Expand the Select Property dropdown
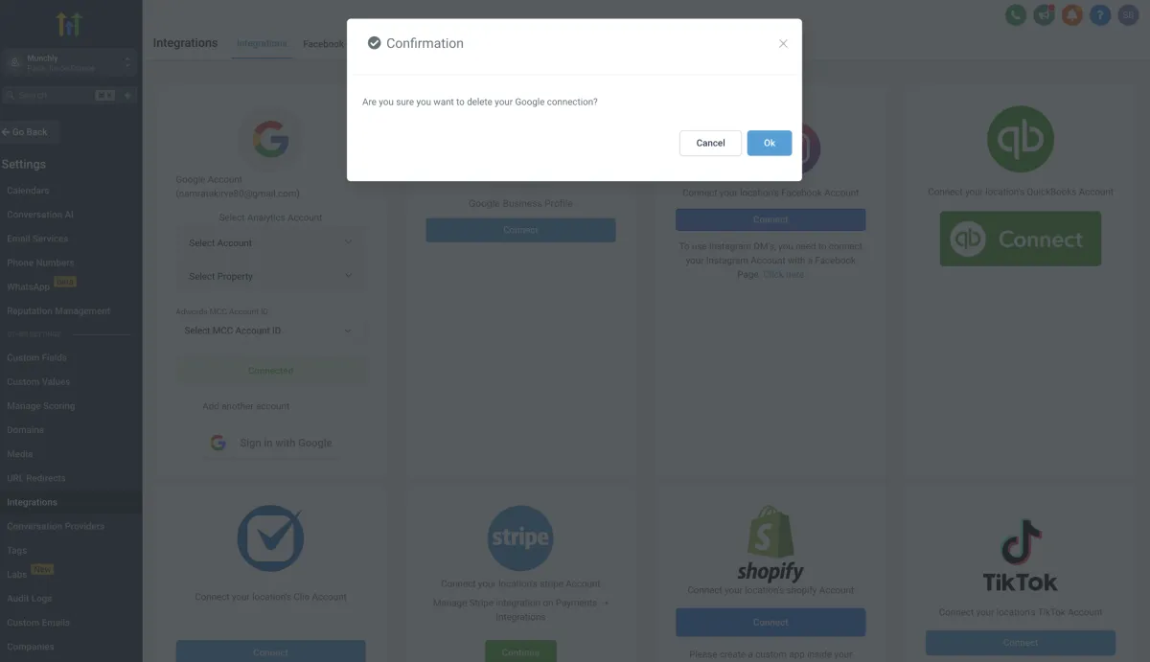This screenshot has height=662, width=1150. click(271, 277)
